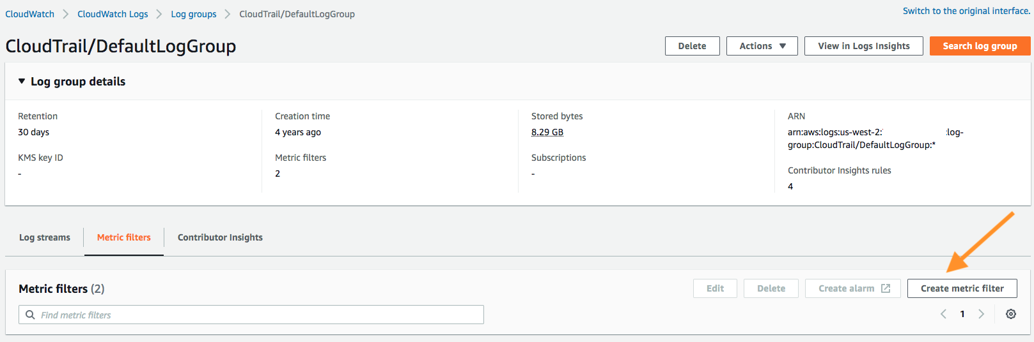Image resolution: width=1034 pixels, height=342 pixels.
Task: Click Contributor Insights rules value 4
Action: [x=790, y=186]
